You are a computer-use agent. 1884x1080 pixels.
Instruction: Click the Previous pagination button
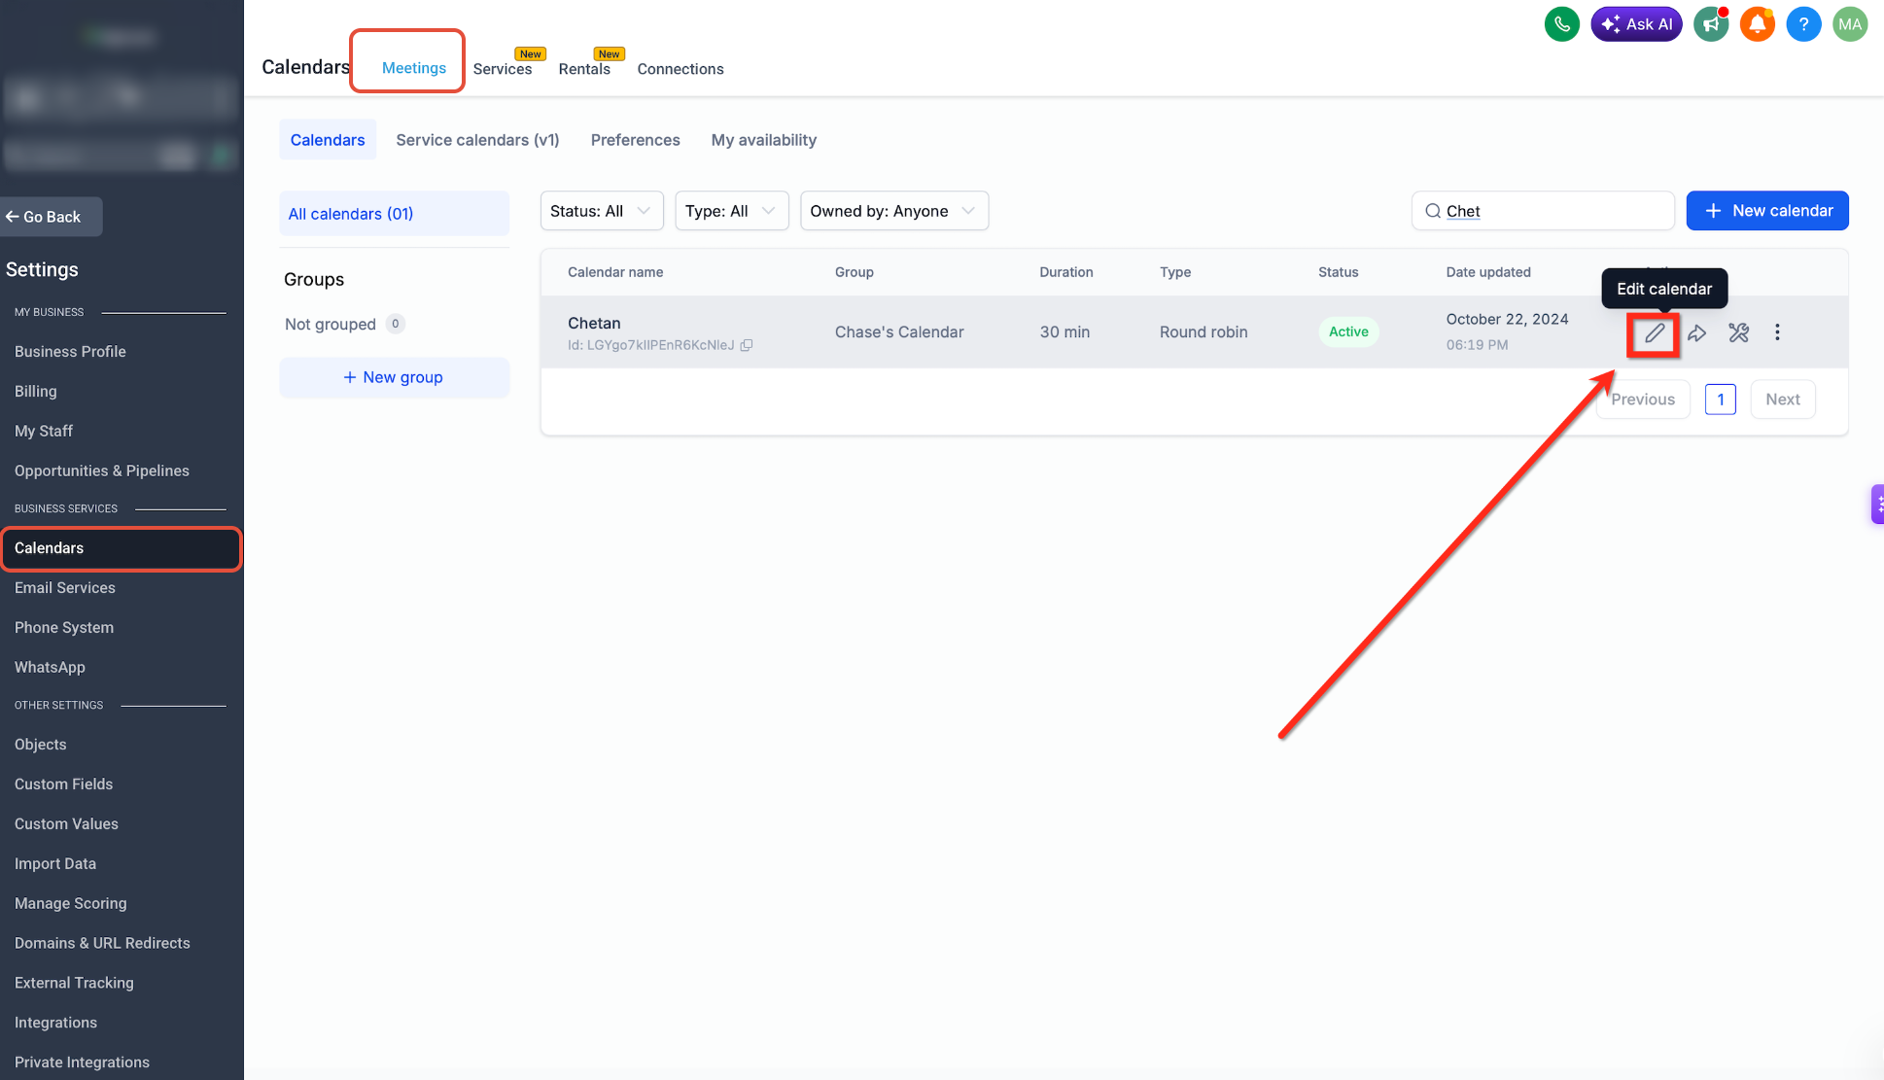pos(1643,400)
